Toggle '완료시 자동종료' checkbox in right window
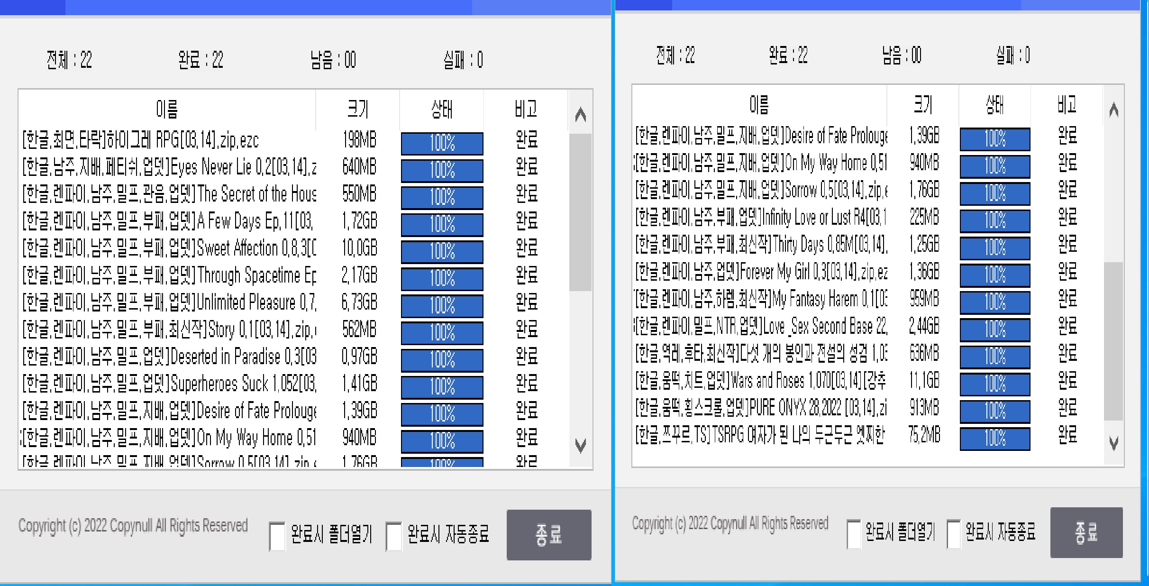Screen dimensions: 1149x586 954,533
